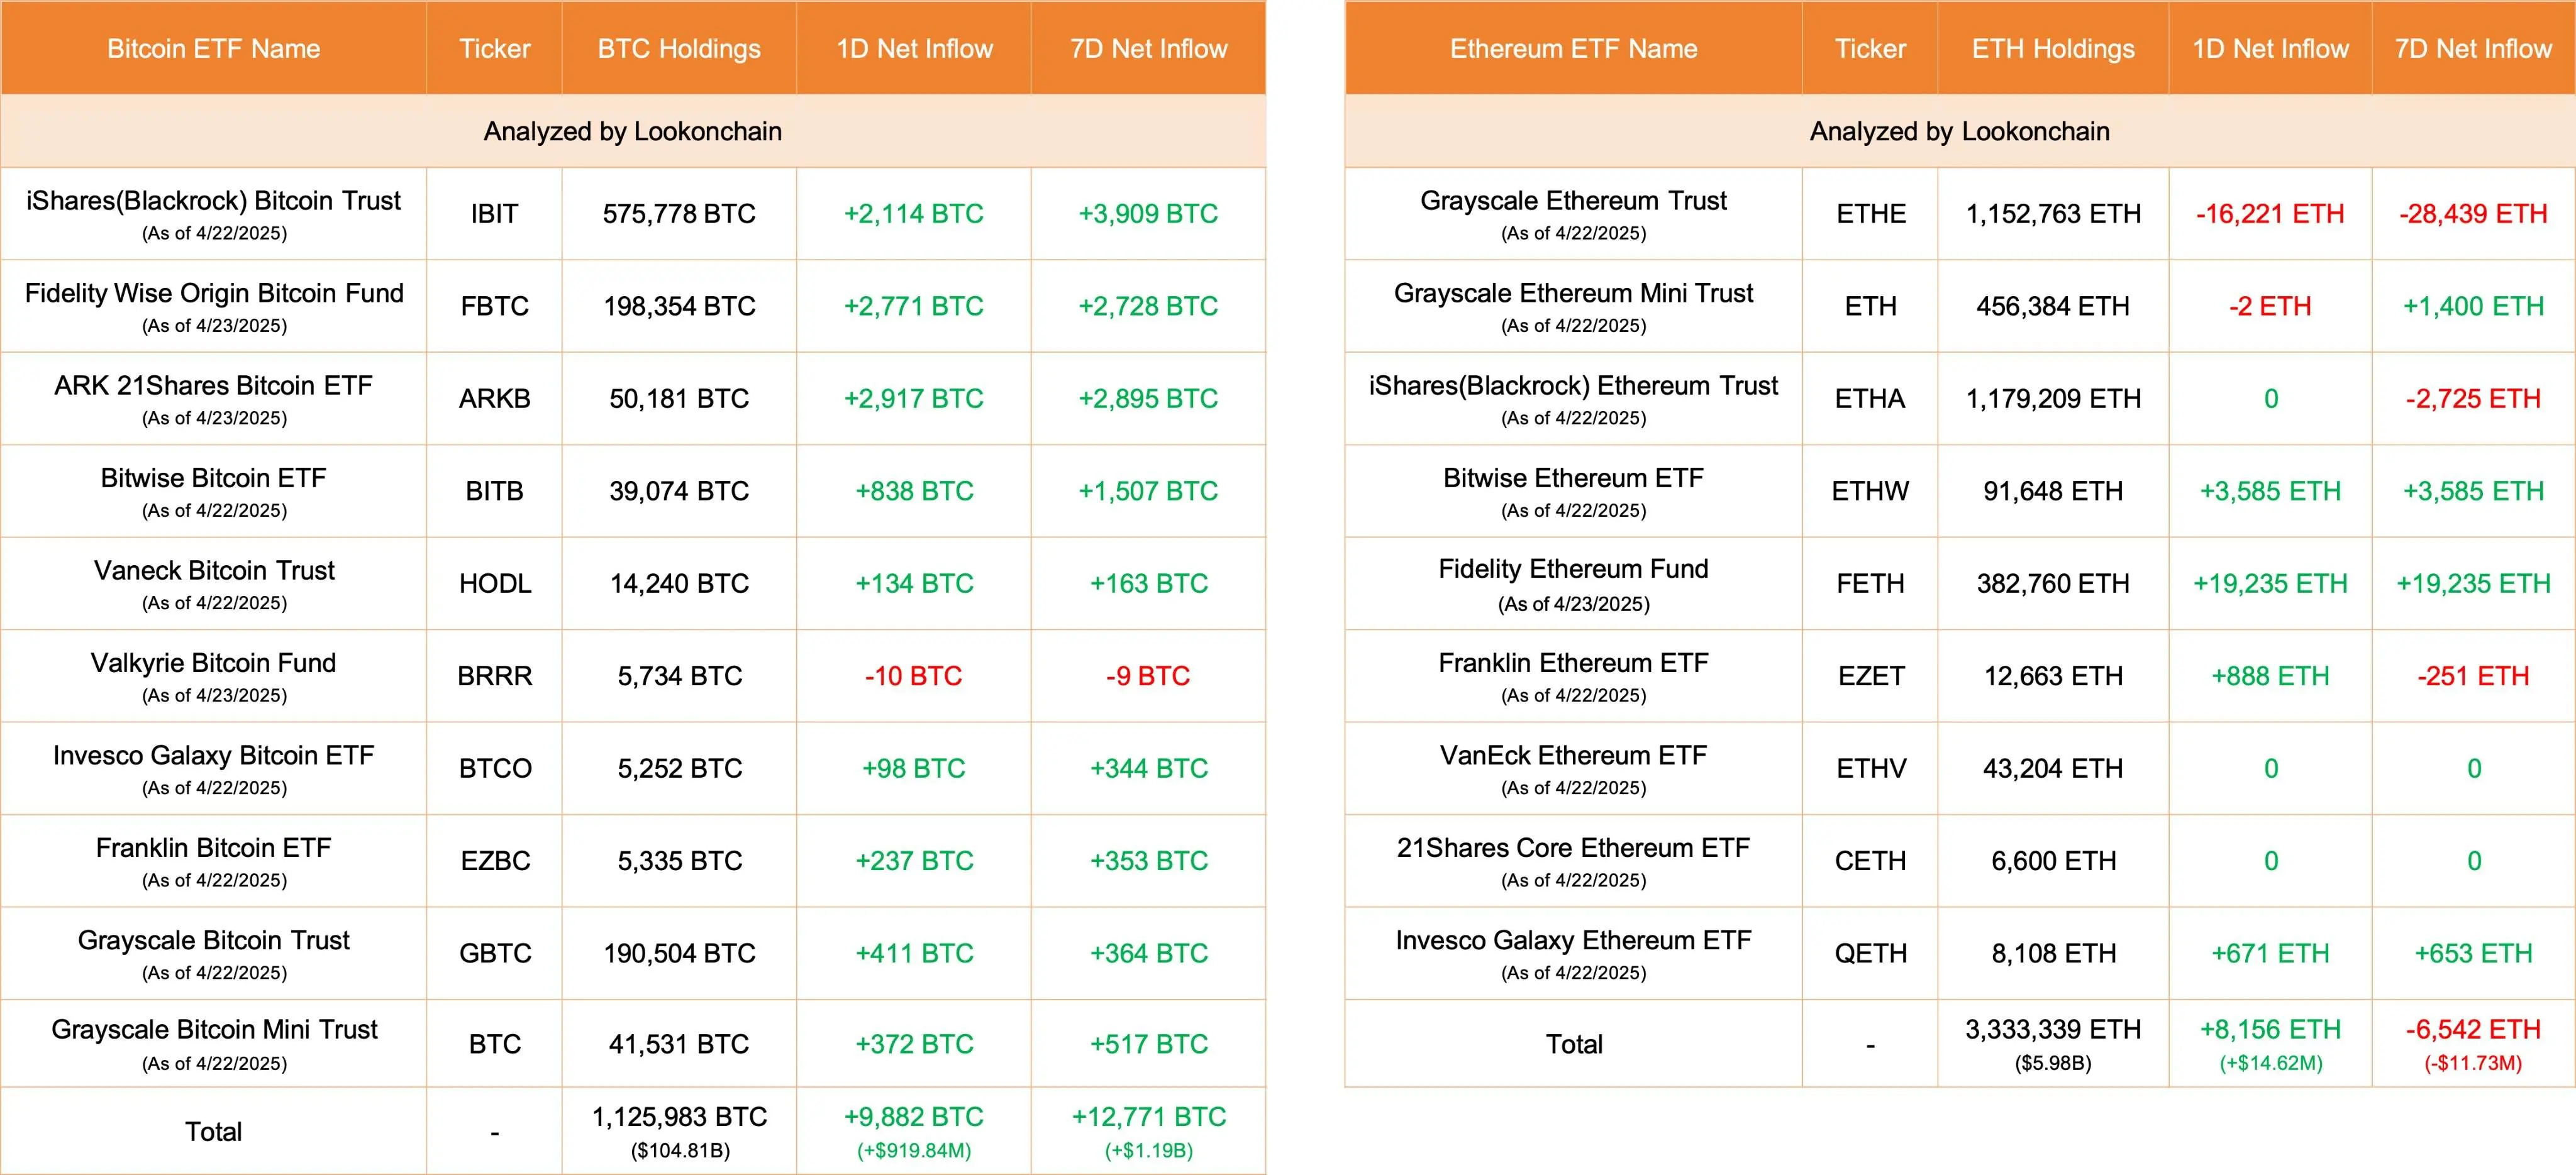Click the Ethereum ETF Name column header
Screen dimensions: 2576x1175
(x=1573, y=49)
